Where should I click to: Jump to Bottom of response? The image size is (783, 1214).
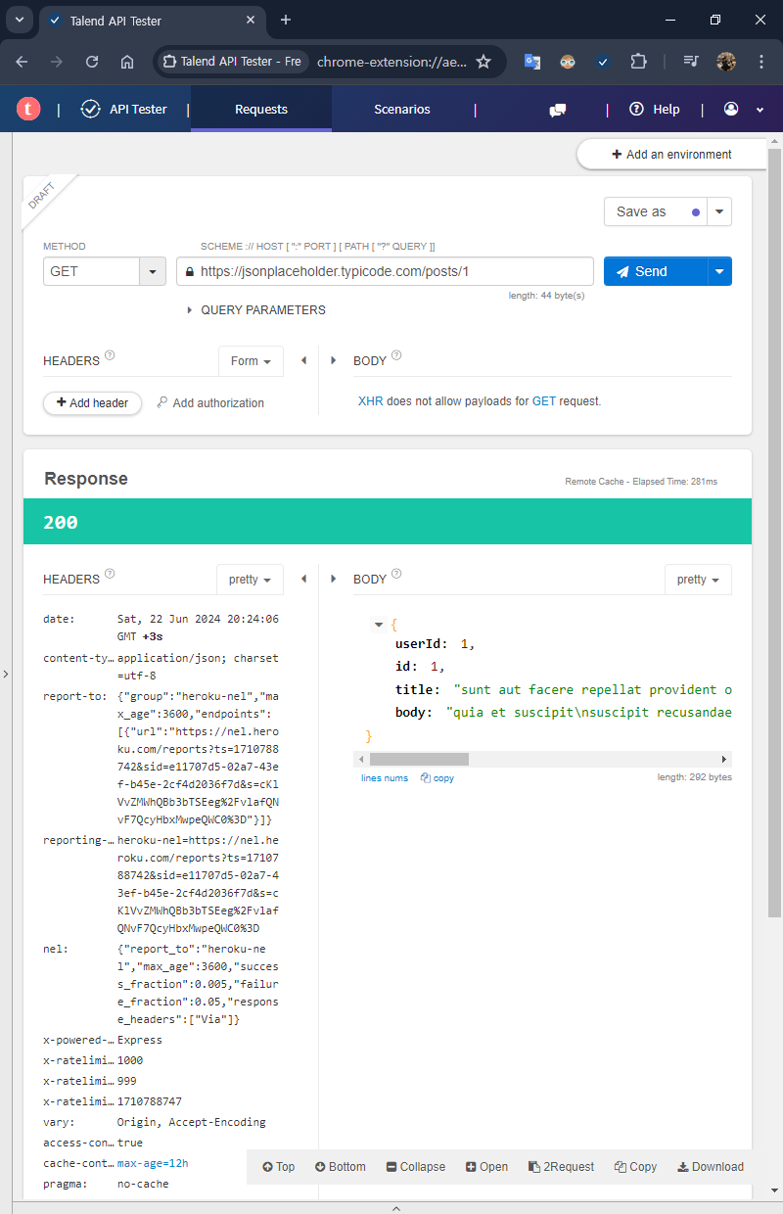[x=341, y=1167]
